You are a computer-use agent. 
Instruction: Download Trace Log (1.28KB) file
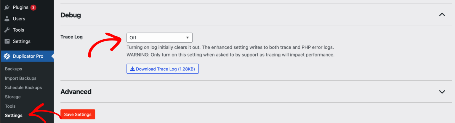pos(162,69)
